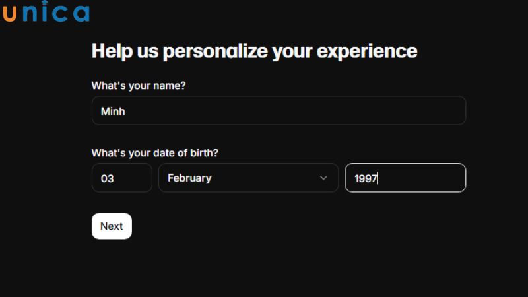Image resolution: width=528 pixels, height=297 pixels.
Task: Click the "What's your date of birth?" label
Action: tap(154, 153)
